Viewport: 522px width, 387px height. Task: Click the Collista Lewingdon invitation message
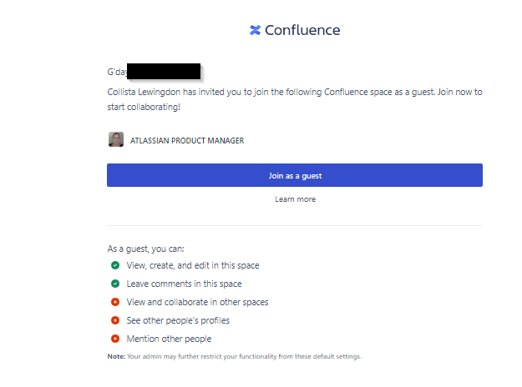295,99
